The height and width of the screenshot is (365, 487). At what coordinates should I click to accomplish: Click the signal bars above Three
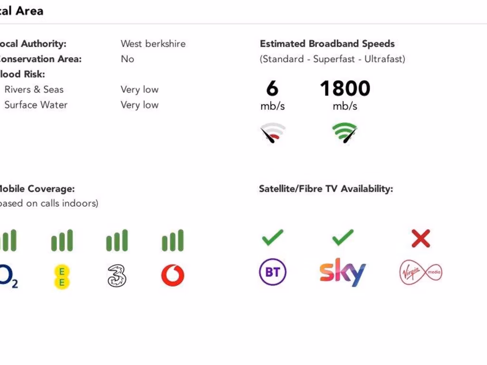(x=117, y=240)
